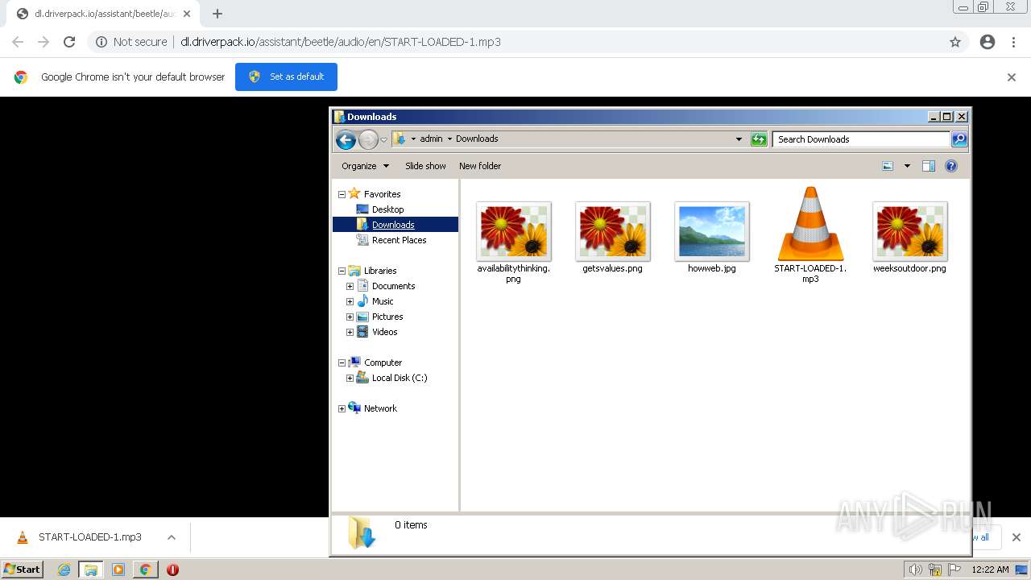This screenshot has height=580, width=1031.
Task: Open Explorer help
Action: pyautogui.click(x=951, y=166)
